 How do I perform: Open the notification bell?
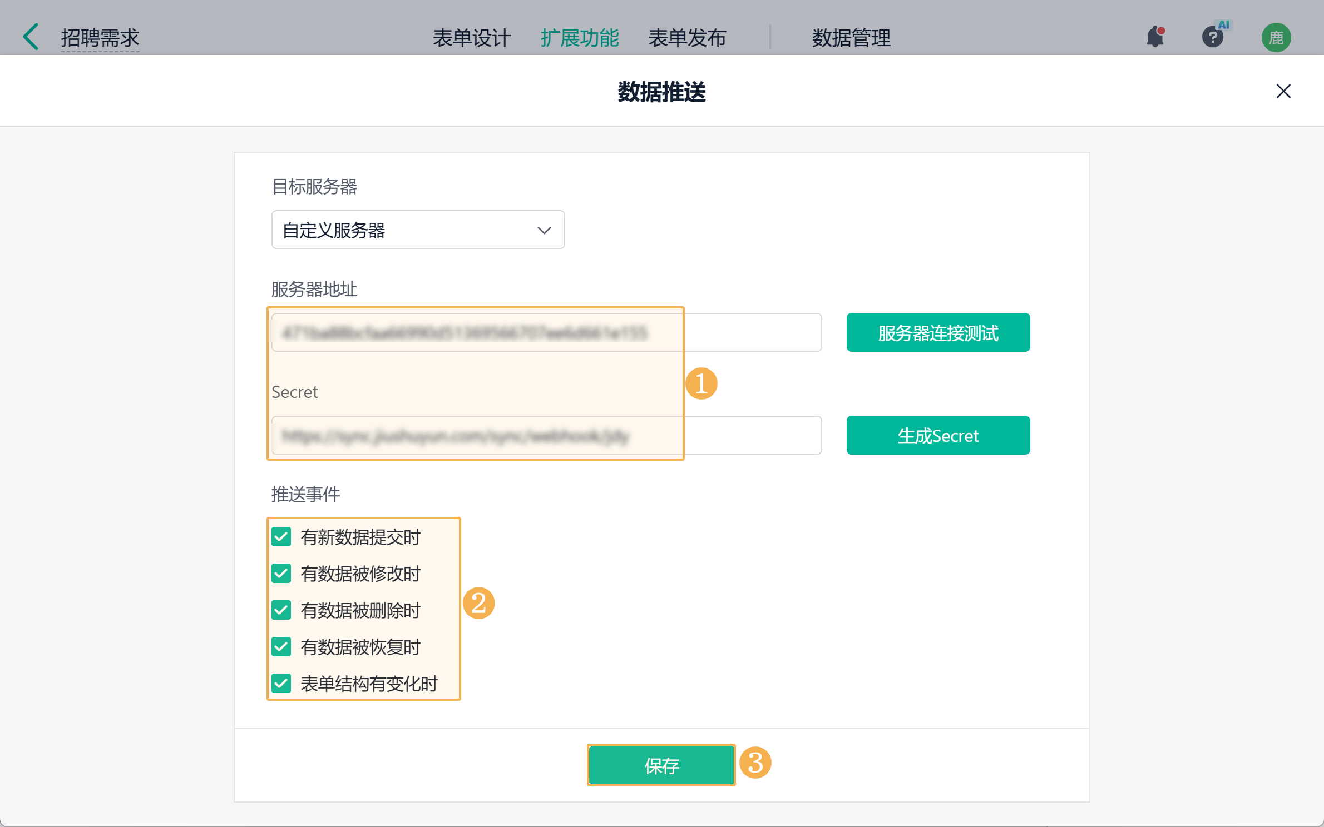coord(1155,37)
